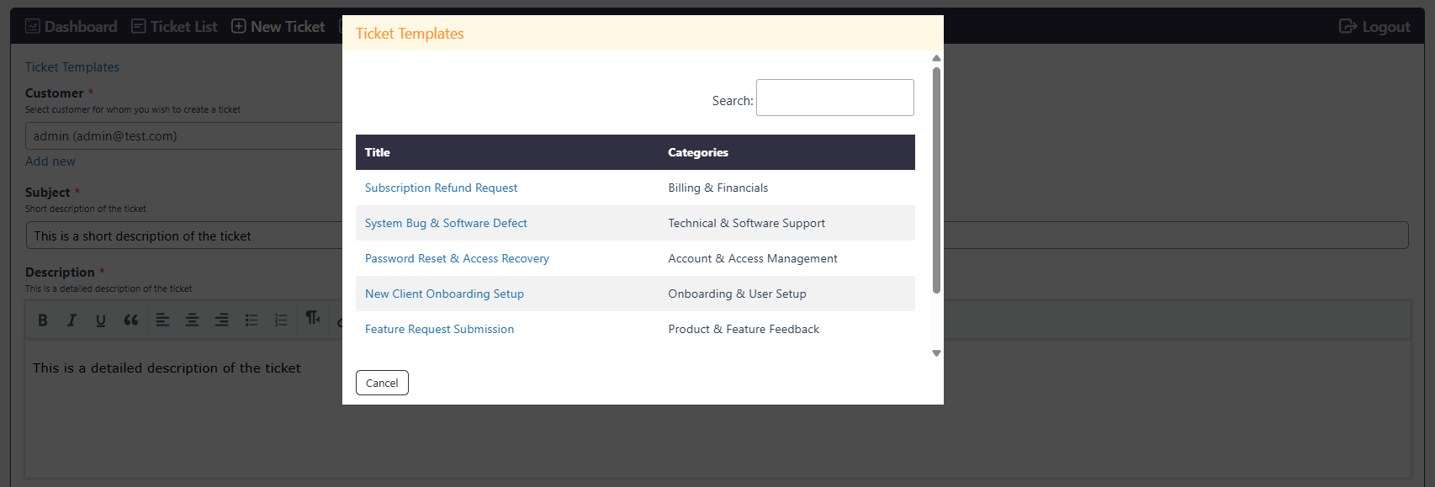The image size is (1435, 487).
Task: Click the New Ticket plus icon
Action: 239,26
